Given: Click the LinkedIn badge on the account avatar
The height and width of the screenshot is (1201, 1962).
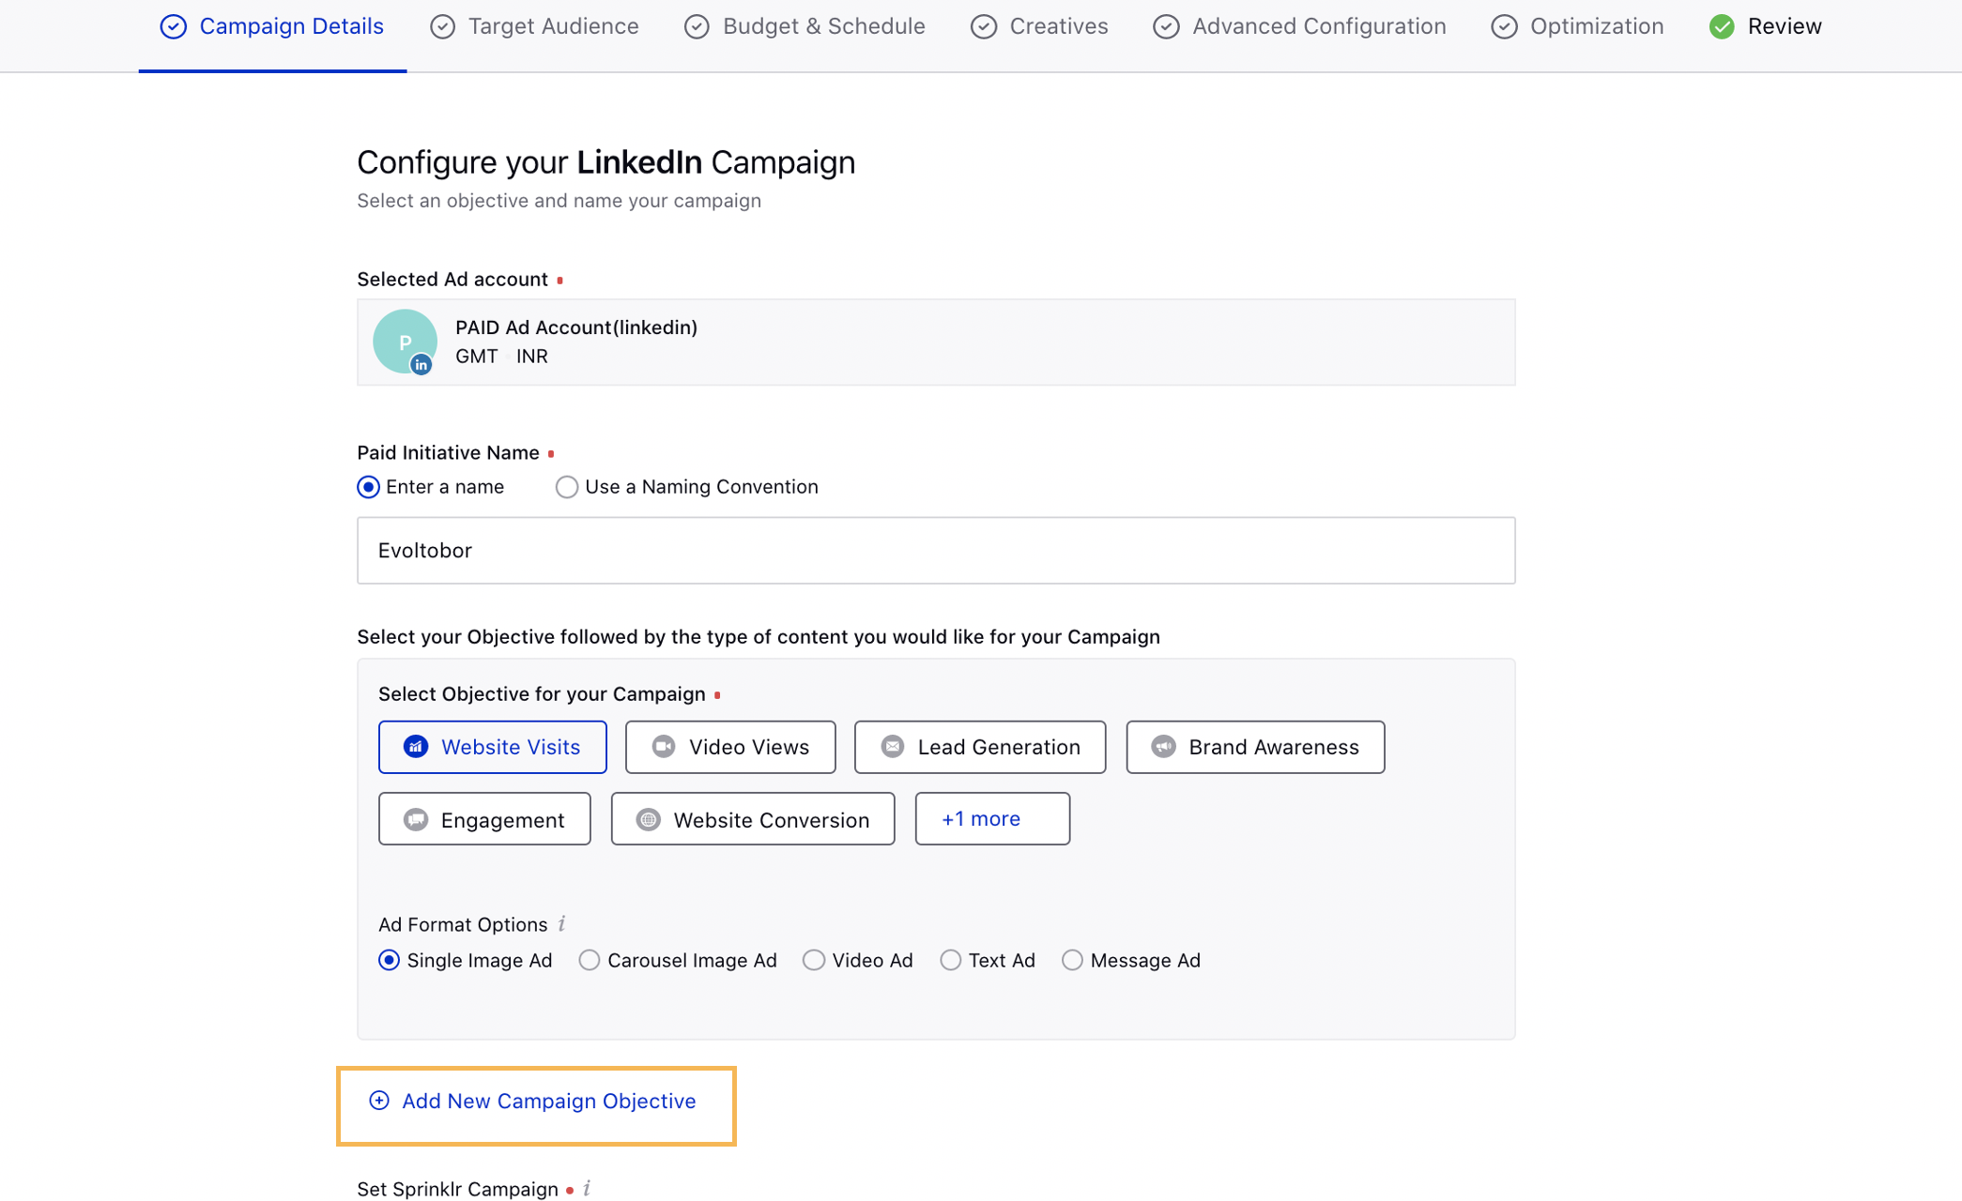Looking at the screenshot, I should pyautogui.click(x=422, y=364).
